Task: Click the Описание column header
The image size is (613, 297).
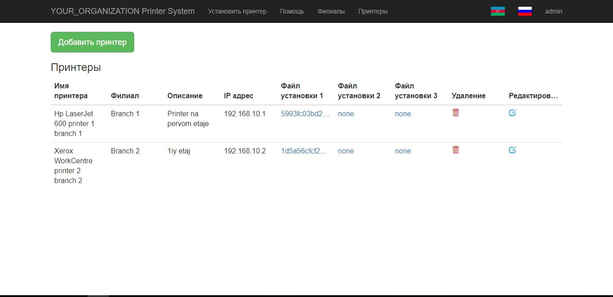Action: (x=185, y=96)
